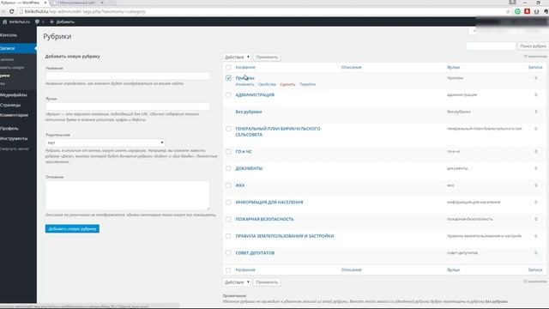Click the Описание textarea

click(x=128, y=195)
